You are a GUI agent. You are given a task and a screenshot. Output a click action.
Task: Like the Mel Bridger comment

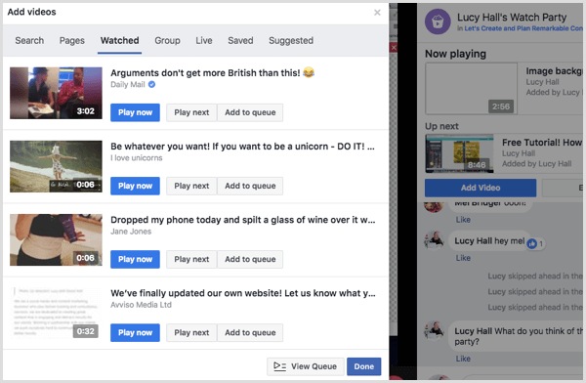point(463,220)
